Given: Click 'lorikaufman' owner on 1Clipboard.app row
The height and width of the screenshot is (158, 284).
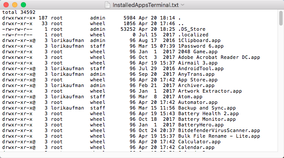Looking at the screenshot, I should (x=67, y=40).
